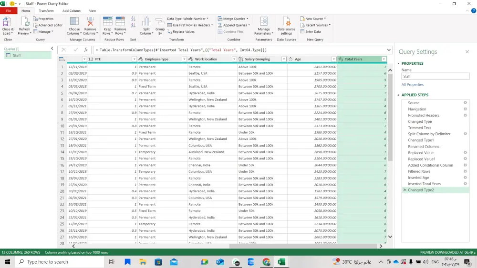The image size is (477, 268).
Task: Select the Renamed Columns step
Action: pos(424,147)
